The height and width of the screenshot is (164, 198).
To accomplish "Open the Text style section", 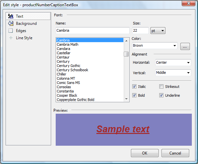I will click(x=28, y=16).
